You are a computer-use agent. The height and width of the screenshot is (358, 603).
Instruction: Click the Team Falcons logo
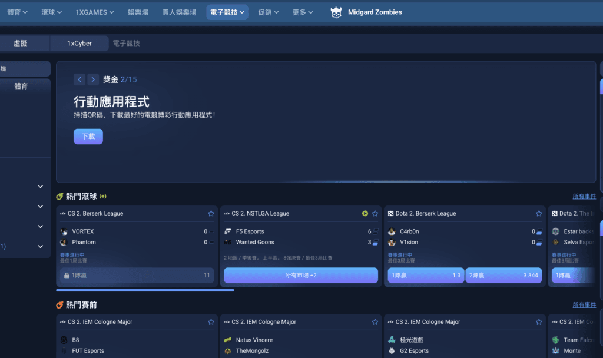(x=556, y=340)
